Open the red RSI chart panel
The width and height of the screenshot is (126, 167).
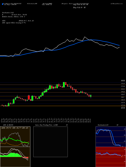(x=111, y=157)
